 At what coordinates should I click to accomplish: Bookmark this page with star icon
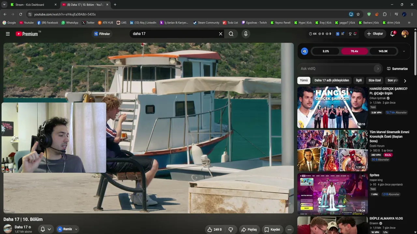click(358, 14)
